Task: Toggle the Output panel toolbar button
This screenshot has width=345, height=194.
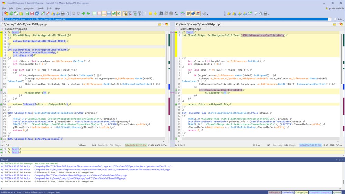Action: point(188,14)
